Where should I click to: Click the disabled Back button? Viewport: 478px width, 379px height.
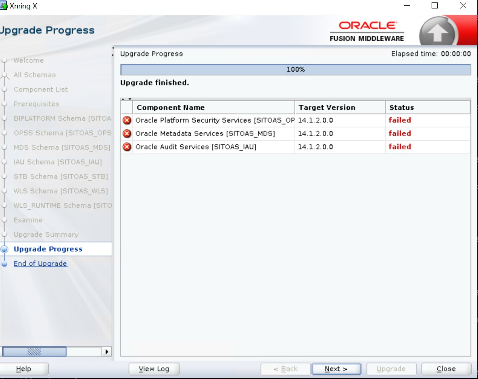(x=286, y=369)
